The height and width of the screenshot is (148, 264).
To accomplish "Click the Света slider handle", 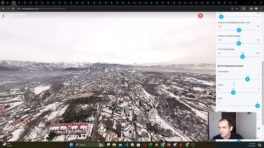I will pos(233,92).
